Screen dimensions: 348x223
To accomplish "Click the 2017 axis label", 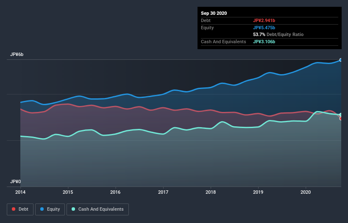I will point(163,192).
